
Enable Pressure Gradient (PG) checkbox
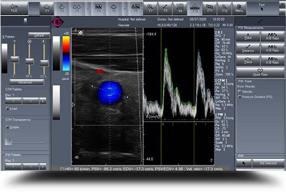coord(240,97)
